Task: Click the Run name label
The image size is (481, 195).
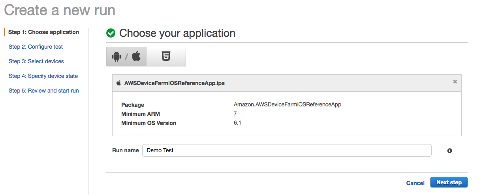Action: 126,150
